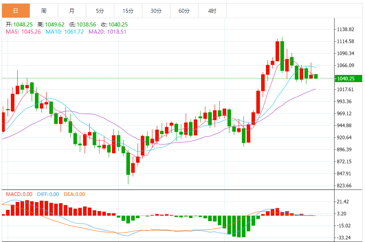This screenshot has height=242, width=365.
Task: Click the -15.02 MACD axis label
Action: point(343,226)
